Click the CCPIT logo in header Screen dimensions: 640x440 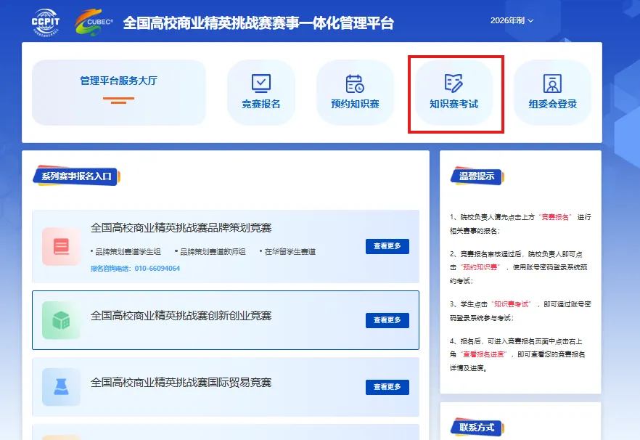[x=46, y=23]
